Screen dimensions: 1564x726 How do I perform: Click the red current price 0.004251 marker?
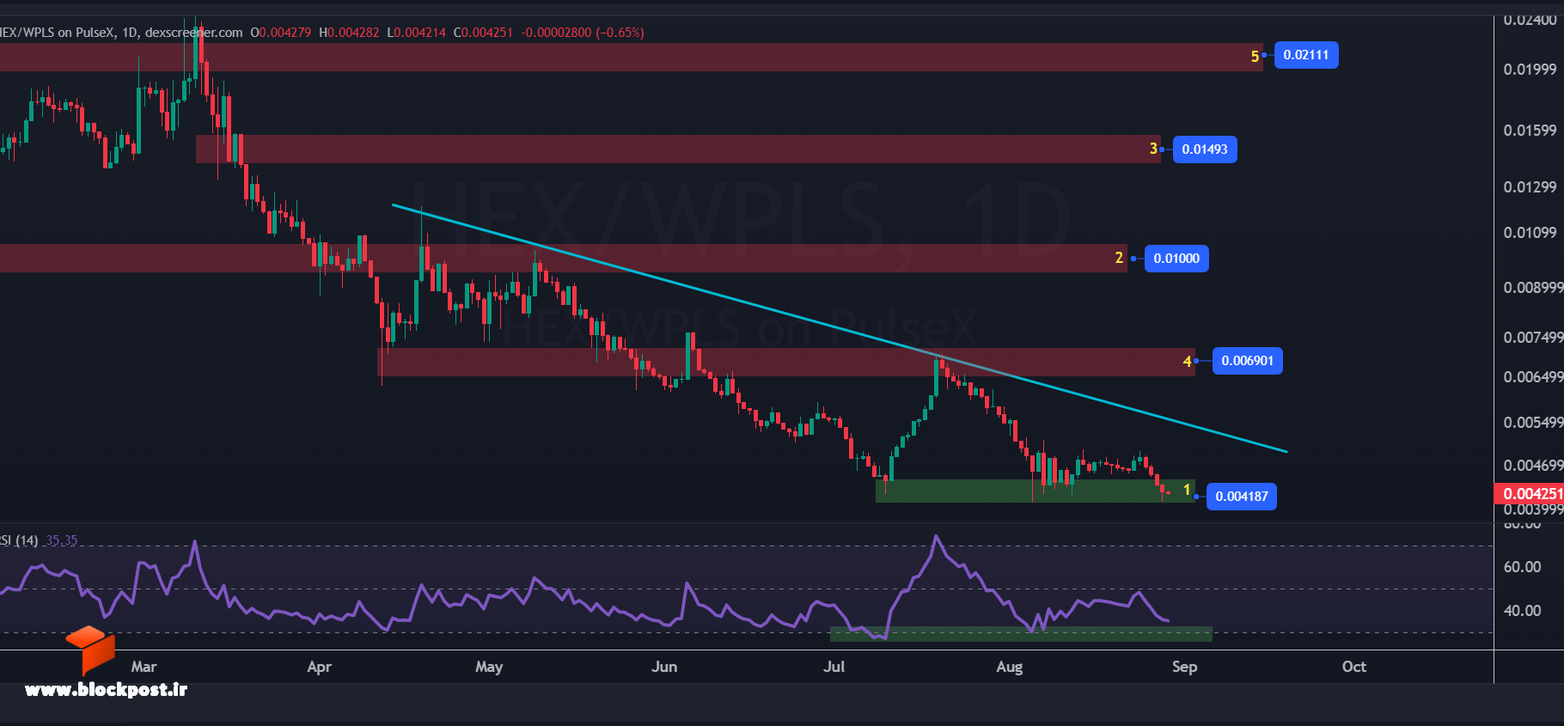click(x=1529, y=493)
